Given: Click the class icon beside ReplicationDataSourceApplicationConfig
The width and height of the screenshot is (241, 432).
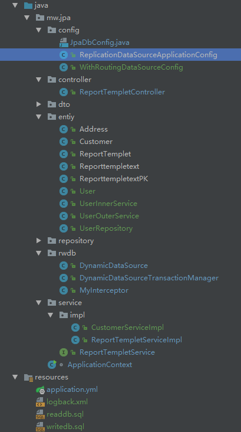Looking at the screenshot, I should 64,55.
